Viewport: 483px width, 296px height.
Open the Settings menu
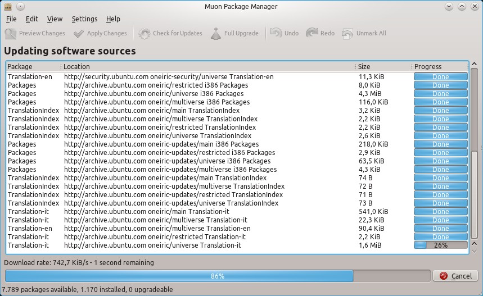point(84,19)
